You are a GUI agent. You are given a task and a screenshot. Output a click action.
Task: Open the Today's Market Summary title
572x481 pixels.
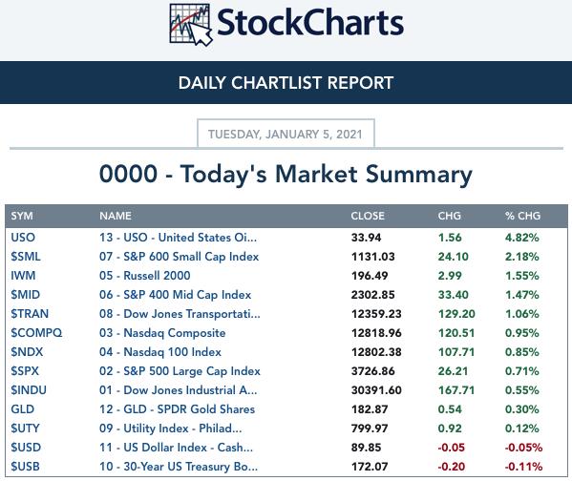286,174
